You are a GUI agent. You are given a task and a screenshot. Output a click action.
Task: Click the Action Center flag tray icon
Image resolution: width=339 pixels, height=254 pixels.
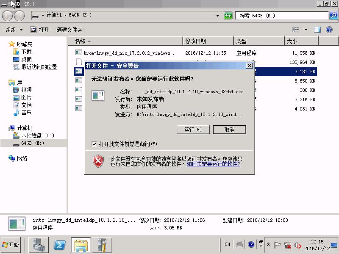pyautogui.click(x=278, y=245)
